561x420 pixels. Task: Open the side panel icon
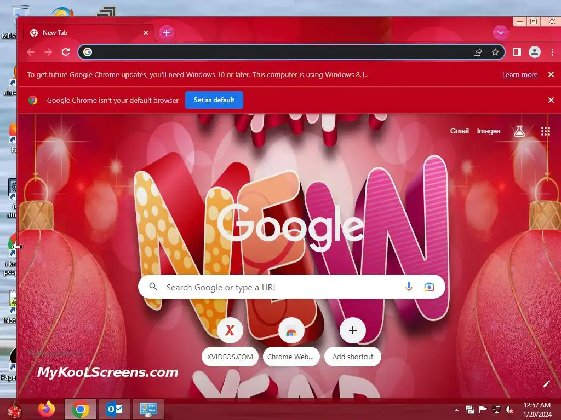(517, 52)
